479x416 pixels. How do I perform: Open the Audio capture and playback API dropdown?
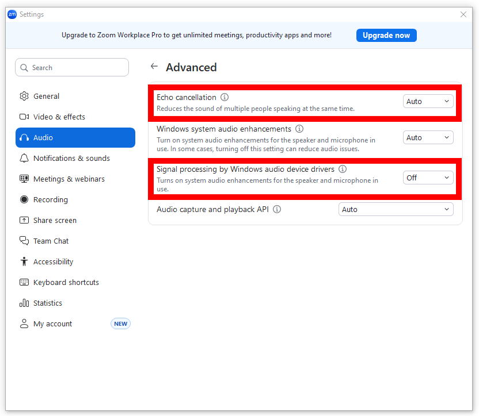[x=396, y=209]
